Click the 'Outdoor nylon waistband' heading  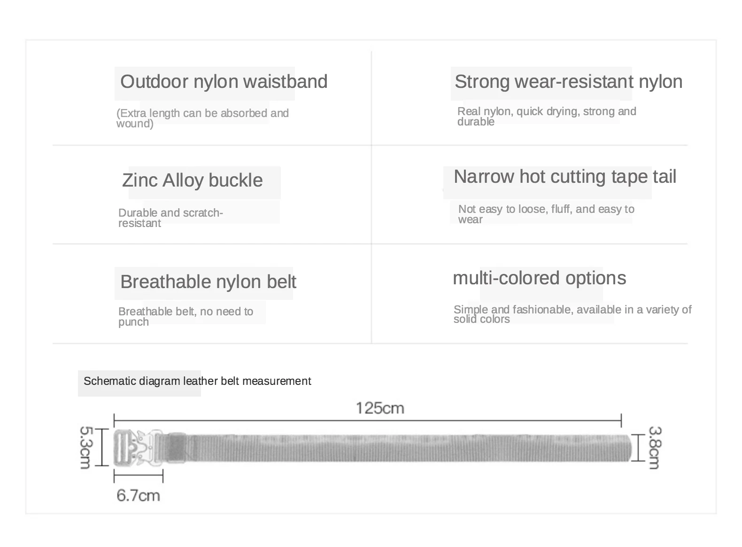click(224, 82)
